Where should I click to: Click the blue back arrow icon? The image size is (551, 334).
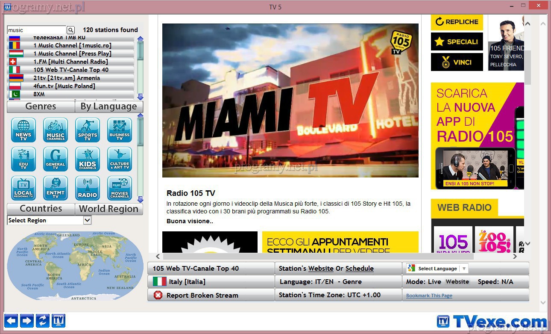[11, 320]
